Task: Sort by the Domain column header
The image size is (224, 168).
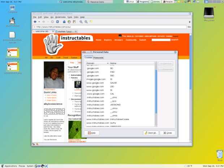Action: (x=97, y=63)
